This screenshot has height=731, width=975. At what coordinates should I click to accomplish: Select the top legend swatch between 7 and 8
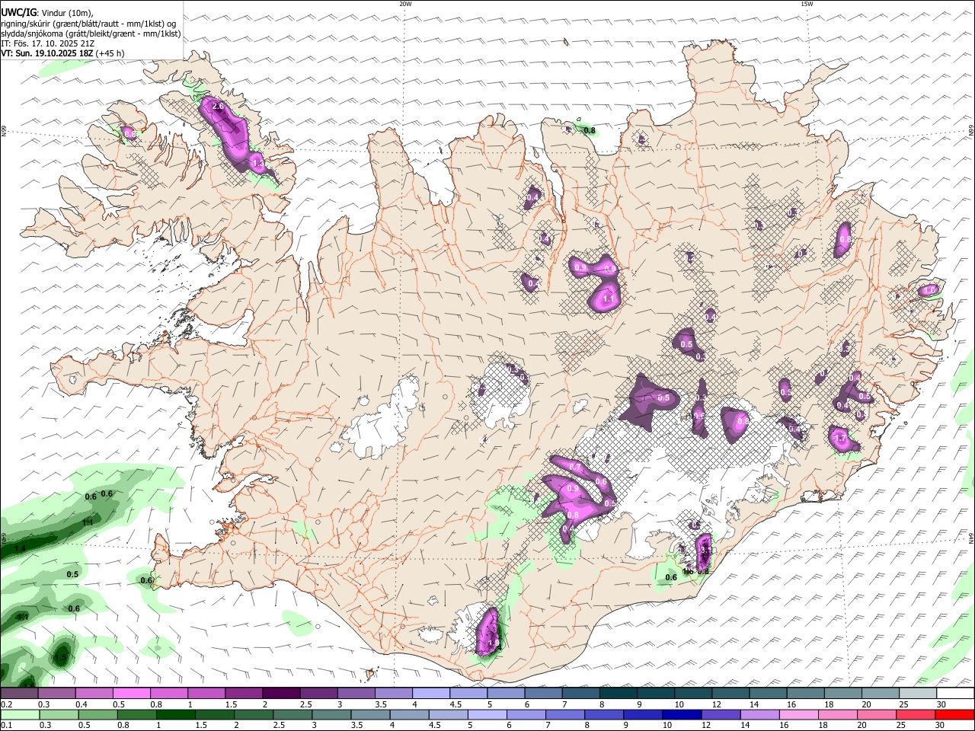tap(580, 694)
